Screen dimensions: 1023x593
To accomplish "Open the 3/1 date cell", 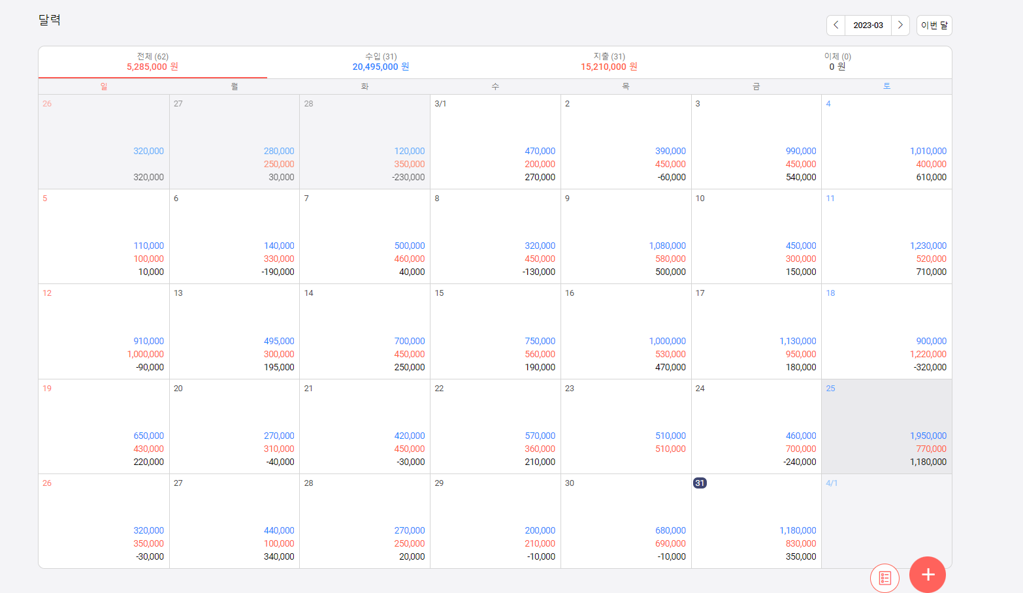I will [495, 142].
